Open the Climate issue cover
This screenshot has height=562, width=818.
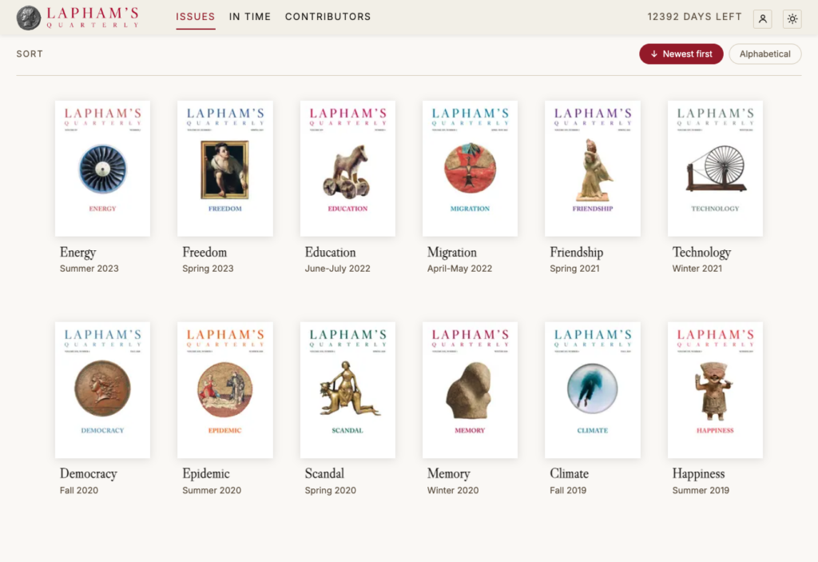pos(593,390)
